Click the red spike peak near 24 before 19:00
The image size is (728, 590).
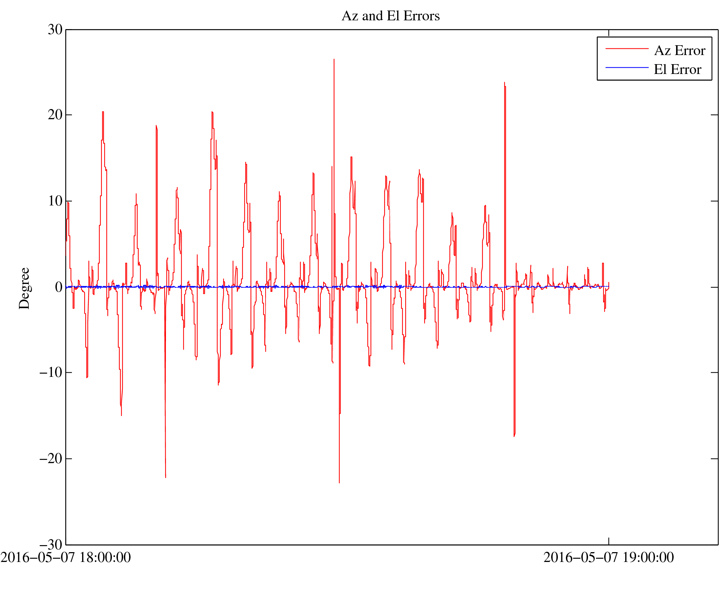coord(504,83)
